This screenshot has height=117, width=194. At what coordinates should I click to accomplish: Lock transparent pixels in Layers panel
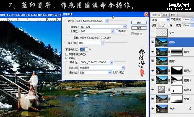pyautogui.click(x=160, y=25)
